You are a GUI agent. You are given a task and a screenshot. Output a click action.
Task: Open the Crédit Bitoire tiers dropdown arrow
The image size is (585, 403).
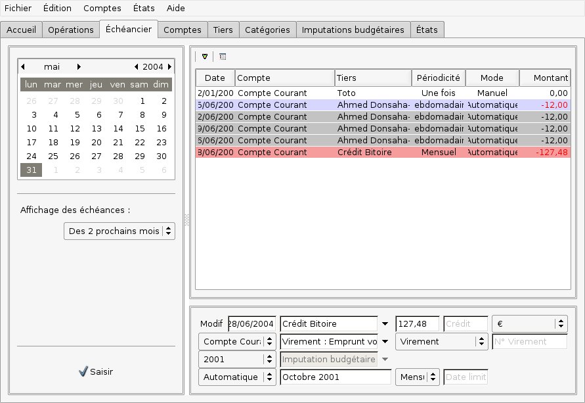[385, 324]
